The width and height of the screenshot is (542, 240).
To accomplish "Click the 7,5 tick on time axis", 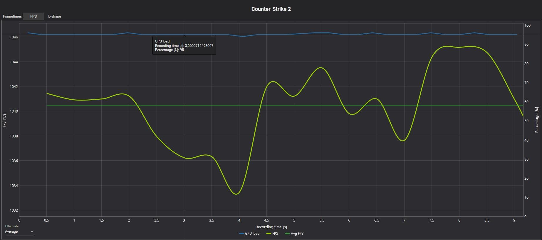I will tap(432, 220).
